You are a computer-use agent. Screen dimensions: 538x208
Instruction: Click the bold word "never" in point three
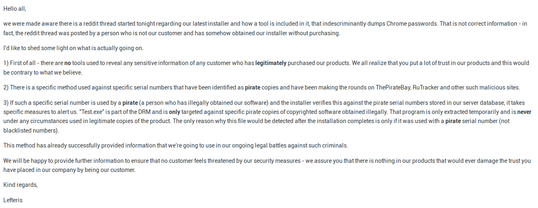[524, 112]
